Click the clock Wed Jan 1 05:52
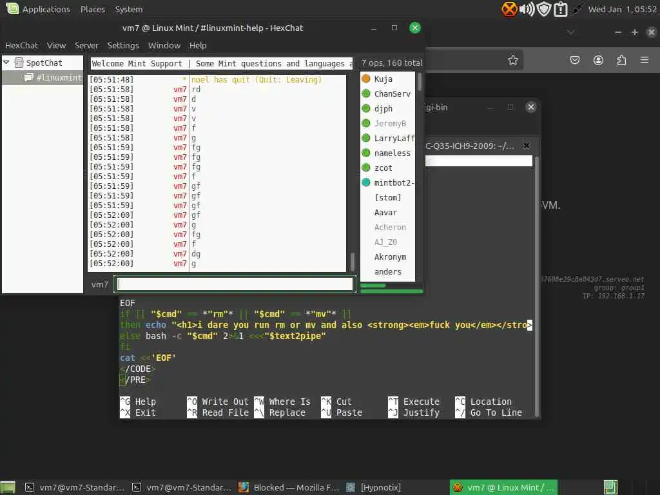The height and width of the screenshot is (495, 660). click(622, 9)
